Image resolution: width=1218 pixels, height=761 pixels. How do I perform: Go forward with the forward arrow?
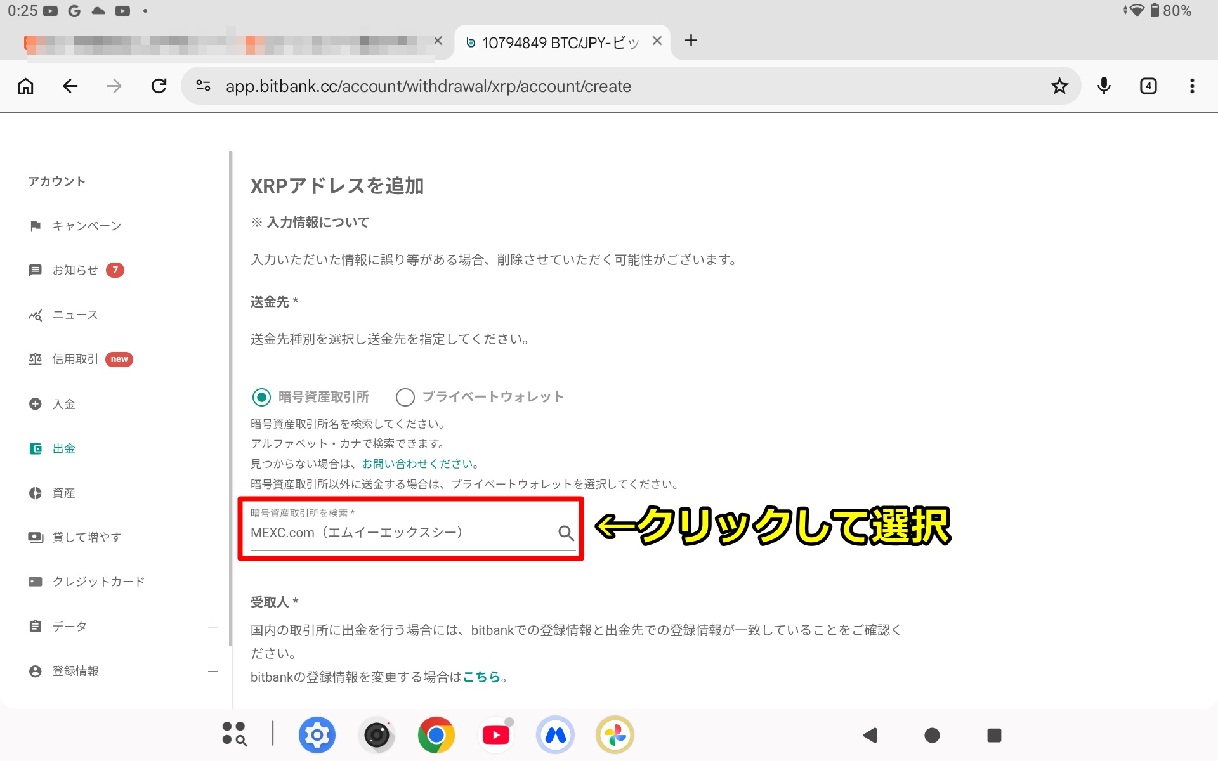pos(114,86)
